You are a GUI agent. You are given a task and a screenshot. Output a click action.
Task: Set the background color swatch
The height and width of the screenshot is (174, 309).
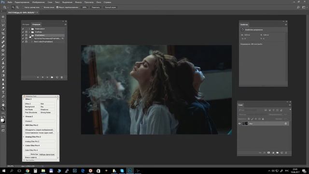click(x=4, y=122)
